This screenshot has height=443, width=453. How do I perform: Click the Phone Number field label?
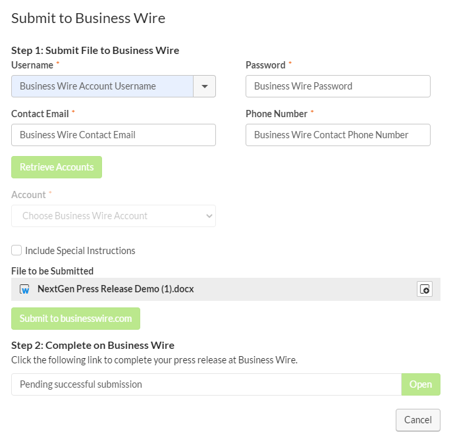pyautogui.click(x=277, y=114)
